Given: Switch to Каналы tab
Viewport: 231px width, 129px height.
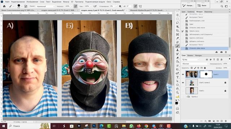Looking at the screenshot, I should pos(190,56).
